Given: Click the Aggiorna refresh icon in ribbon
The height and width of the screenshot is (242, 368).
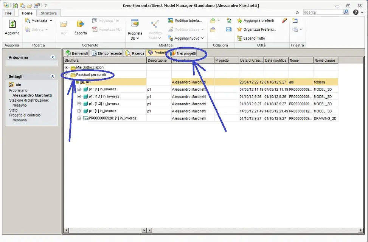Looking at the screenshot, I should [12, 24].
